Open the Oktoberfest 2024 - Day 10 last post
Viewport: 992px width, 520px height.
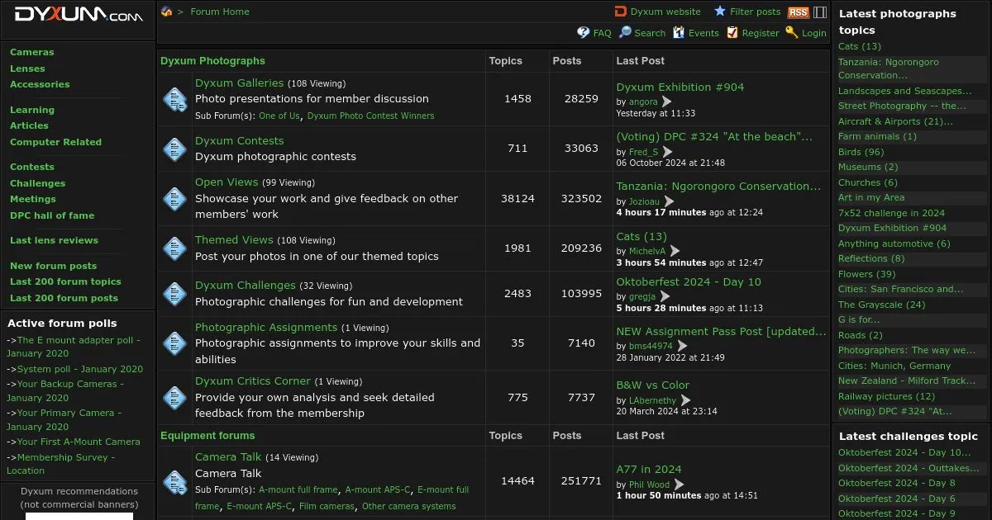689,281
